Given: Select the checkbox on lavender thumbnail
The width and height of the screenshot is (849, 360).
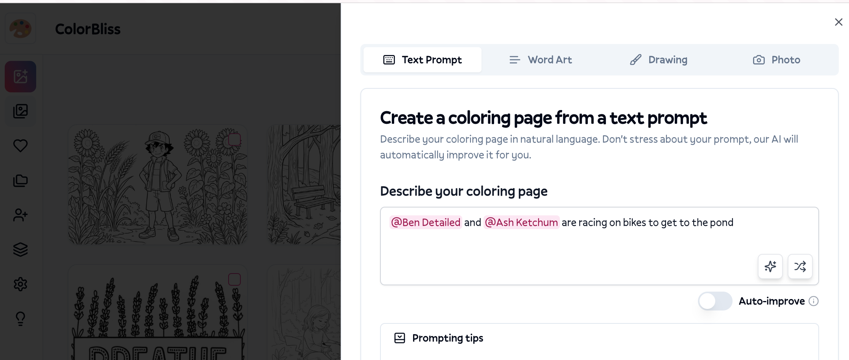Looking at the screenshot, I should [x=234, y=279].
